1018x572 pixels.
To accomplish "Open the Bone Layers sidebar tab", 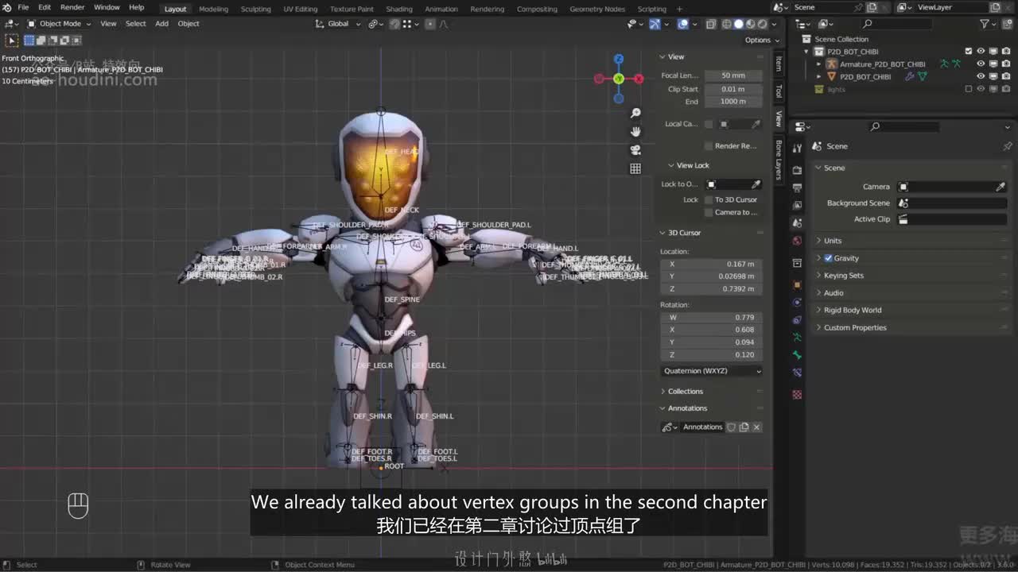I will [x=779, y=160].
